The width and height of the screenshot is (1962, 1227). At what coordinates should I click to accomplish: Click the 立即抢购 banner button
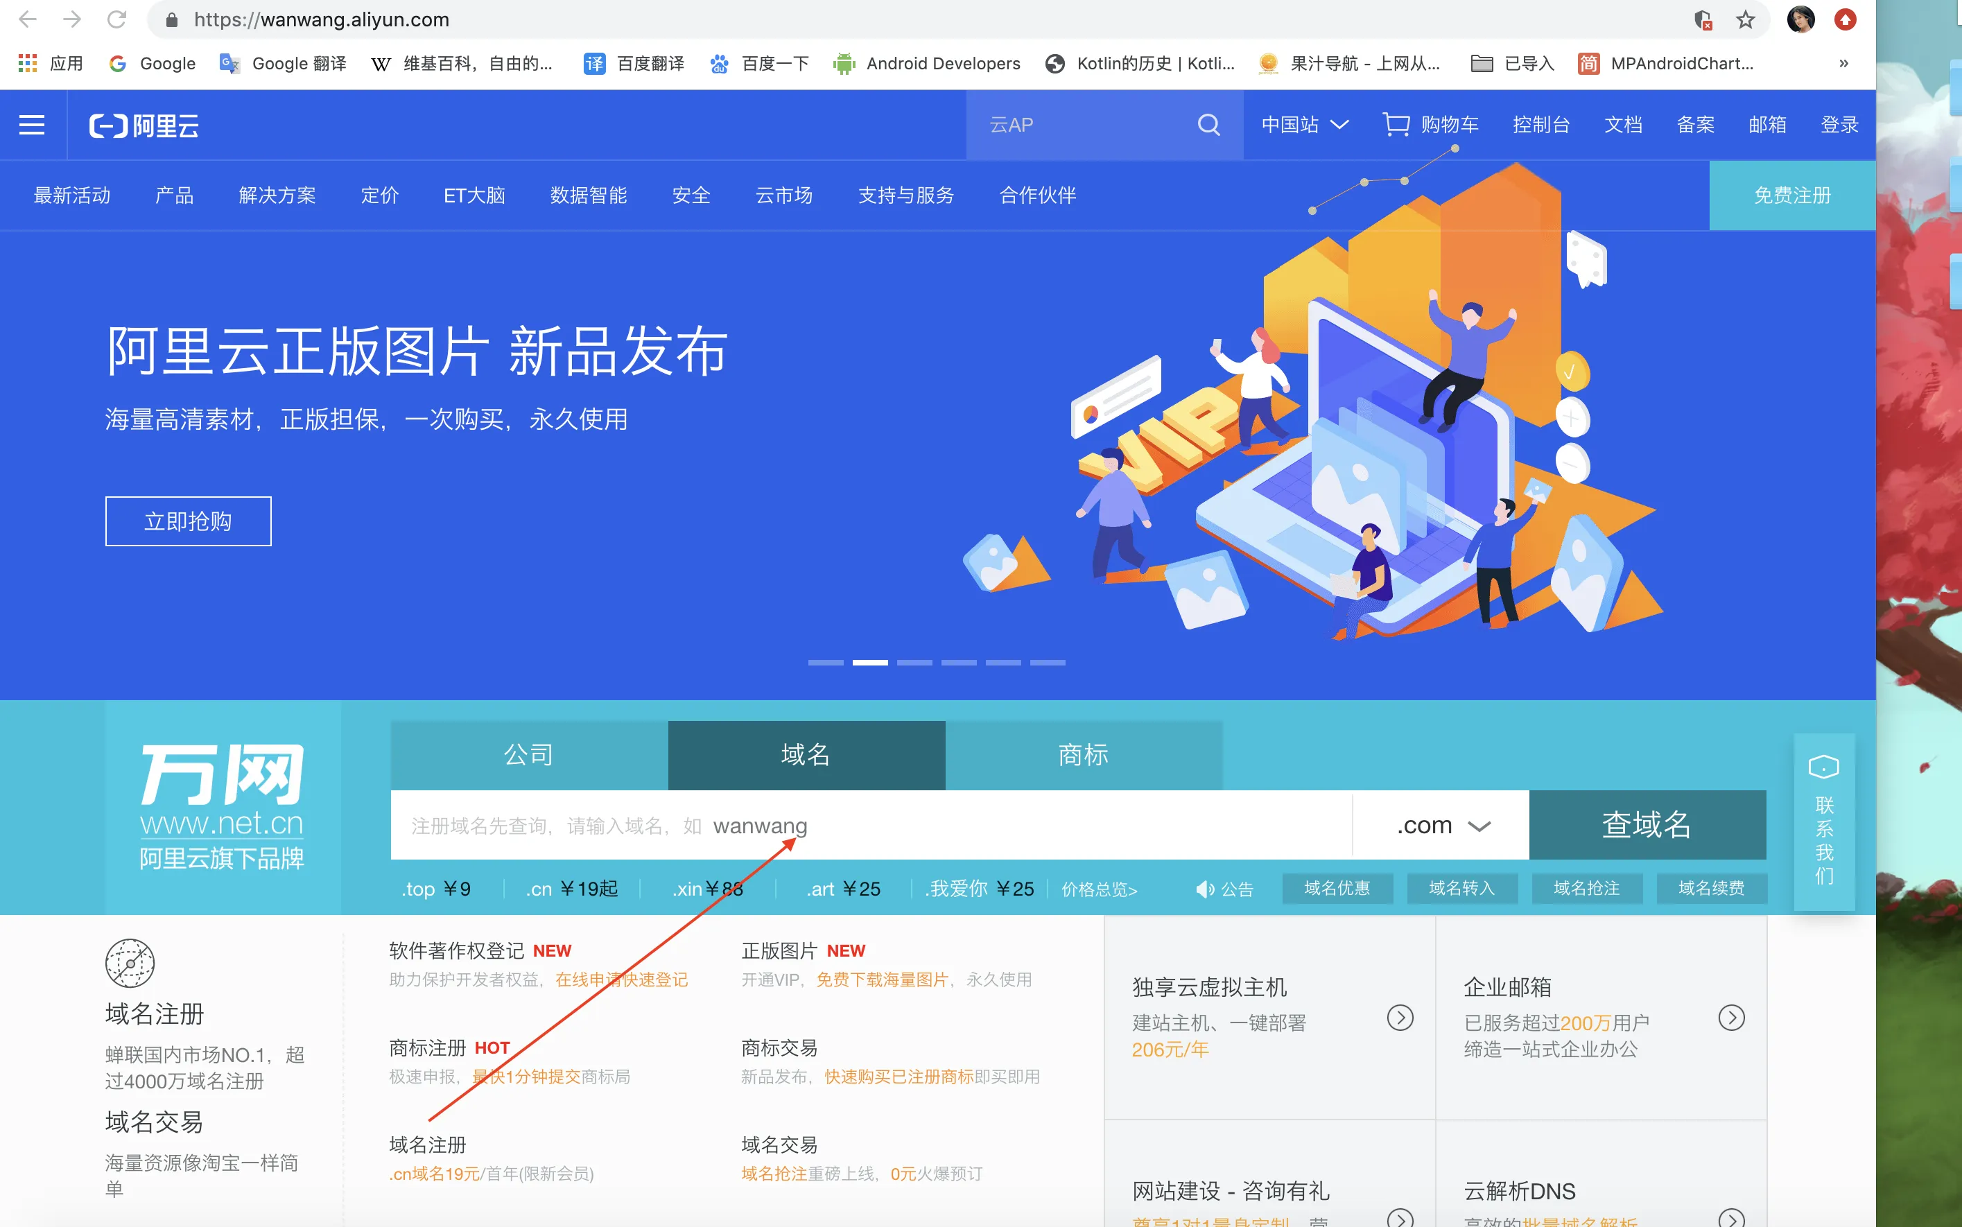point(189,521)
